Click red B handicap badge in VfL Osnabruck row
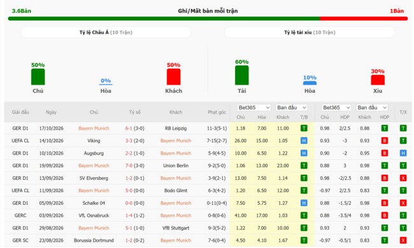Image resolution: width=414 pixels, height=248 pixels. click(385, 216)
